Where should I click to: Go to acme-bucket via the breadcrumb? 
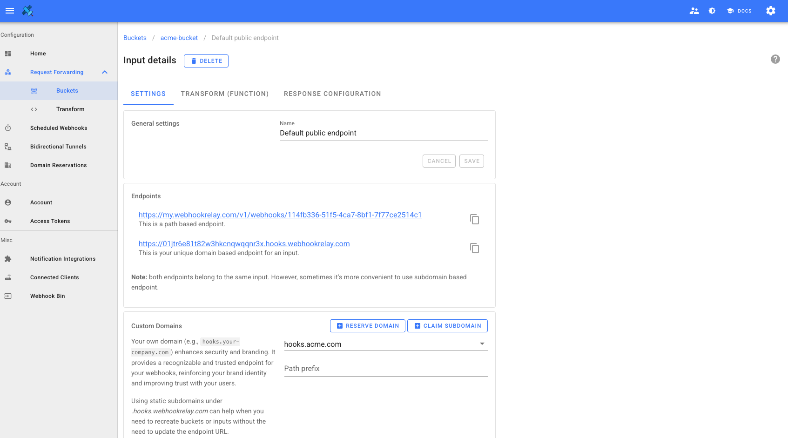[x=179, y=38]
